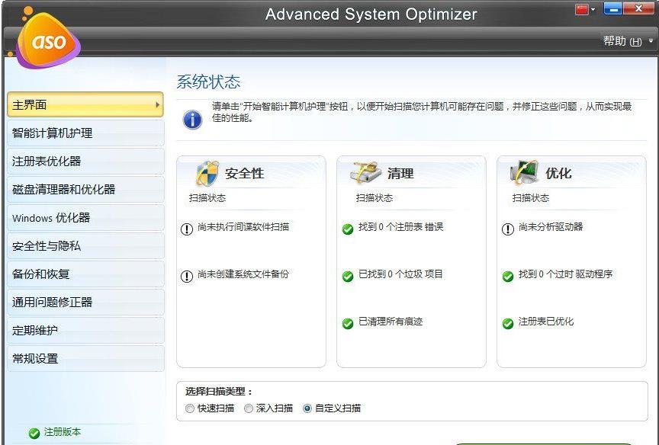Screen dimensions: 659x445
Task: Click 尚未创建系统文件备份 status link
Action: pyautogui.click(x=243, y=274)
